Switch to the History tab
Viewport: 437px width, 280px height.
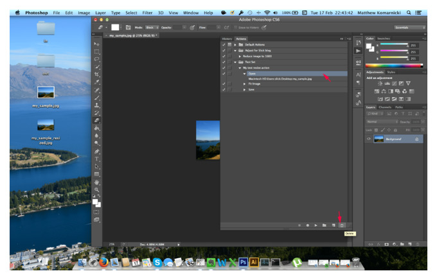227,39
